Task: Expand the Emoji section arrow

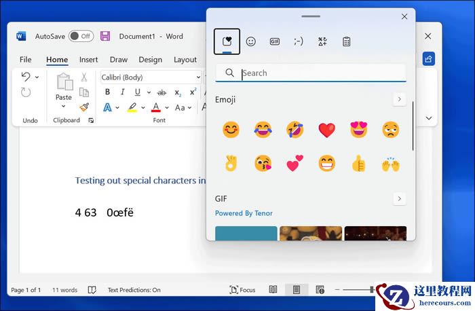Action: (399, 100)
